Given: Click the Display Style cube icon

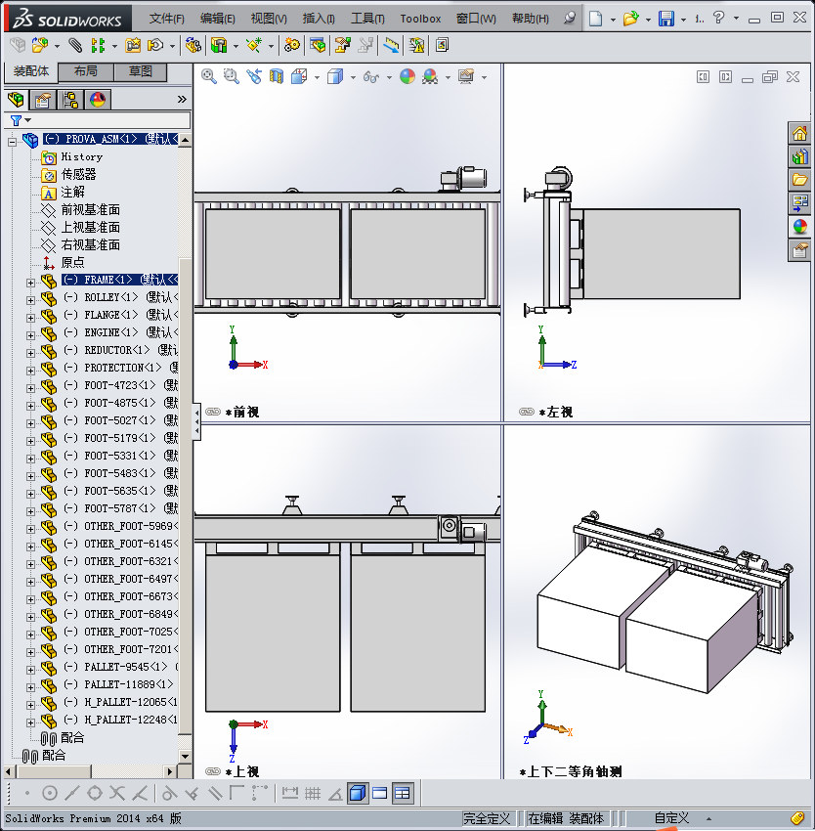Looking at the screenshot, I should (x=335, y=77).
